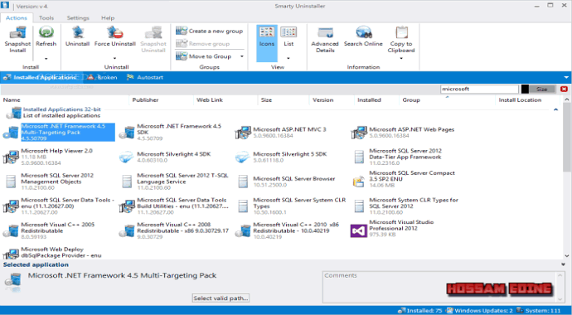Click the Force Uninstall icon

tap(115, 32)
